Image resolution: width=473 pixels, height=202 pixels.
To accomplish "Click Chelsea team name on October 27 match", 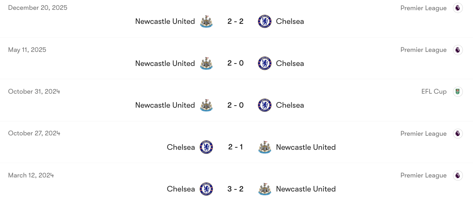I will (181, 147).
